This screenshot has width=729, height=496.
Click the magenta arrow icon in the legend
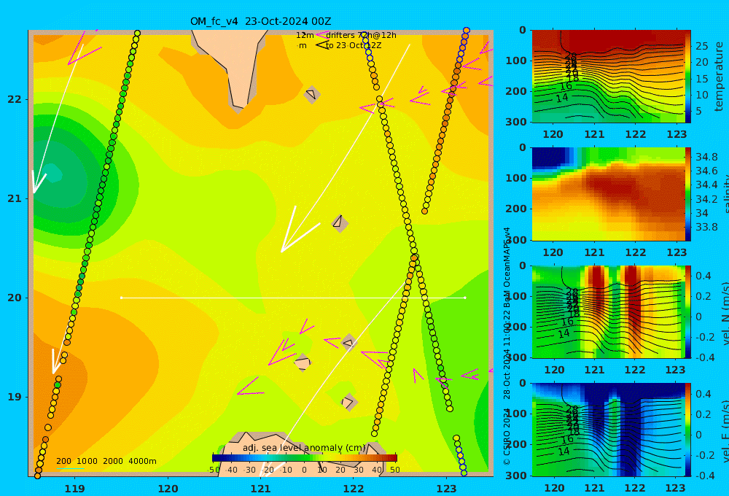pyautogui.click(x=321, y=35)
